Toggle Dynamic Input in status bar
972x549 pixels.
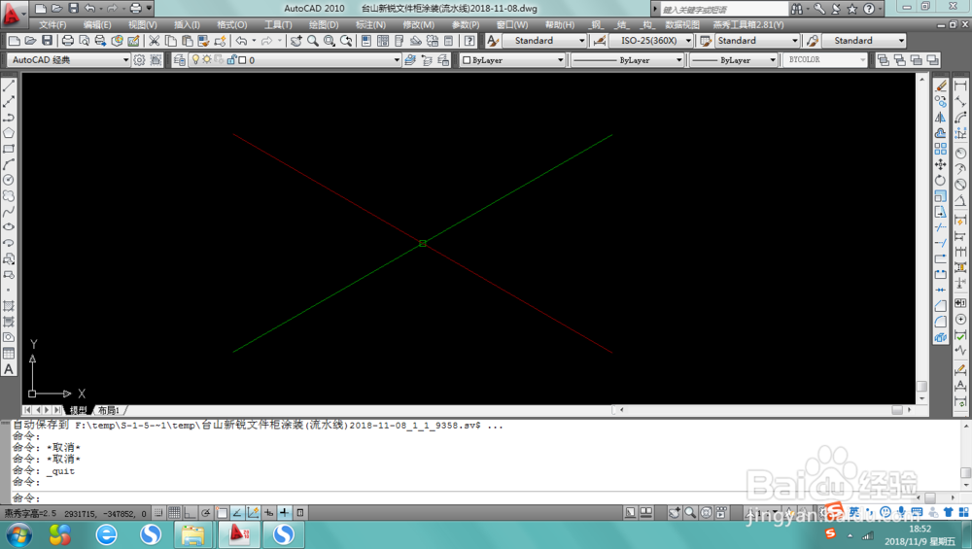pyautogui.click(x=268, y=513)
